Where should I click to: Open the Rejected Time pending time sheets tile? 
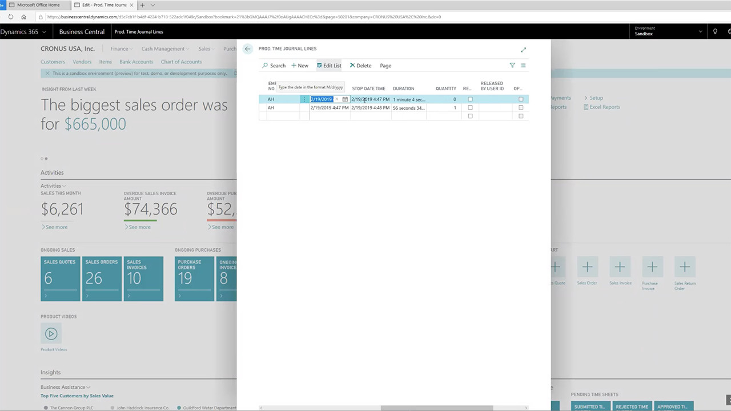point(632,406)
